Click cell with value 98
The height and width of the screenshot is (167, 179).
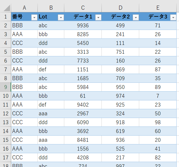pos(158,122)
